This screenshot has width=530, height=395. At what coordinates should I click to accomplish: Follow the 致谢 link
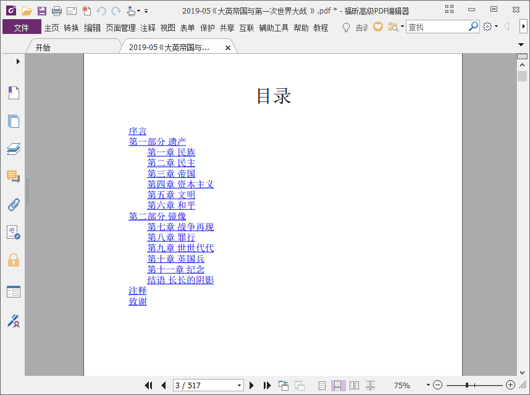pos(137,301)
